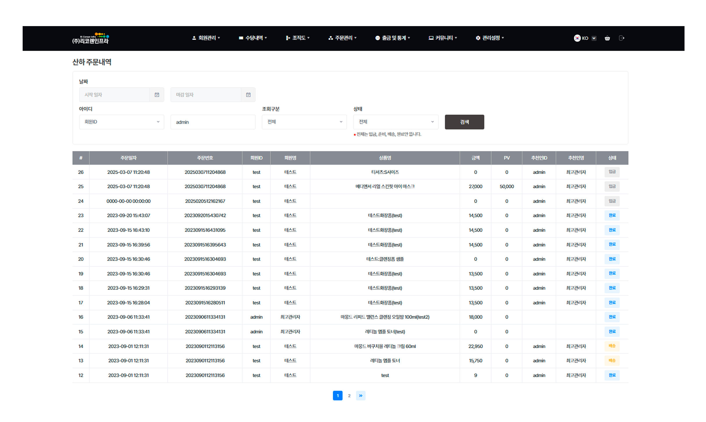Open the 조직도 menu

[x=298, y=38]
